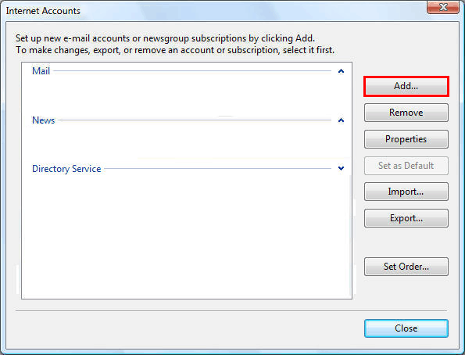Click empty list area below Directory Service
Screen dimensions: 465x355
pos(187,236)
